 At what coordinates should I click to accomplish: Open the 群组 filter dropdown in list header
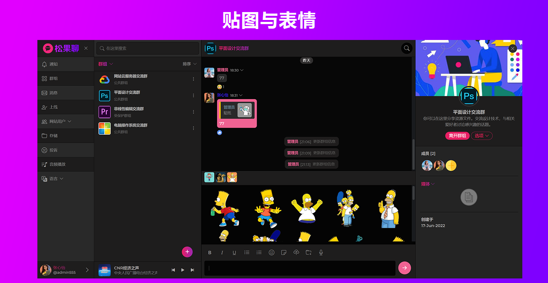coord(106,64)
